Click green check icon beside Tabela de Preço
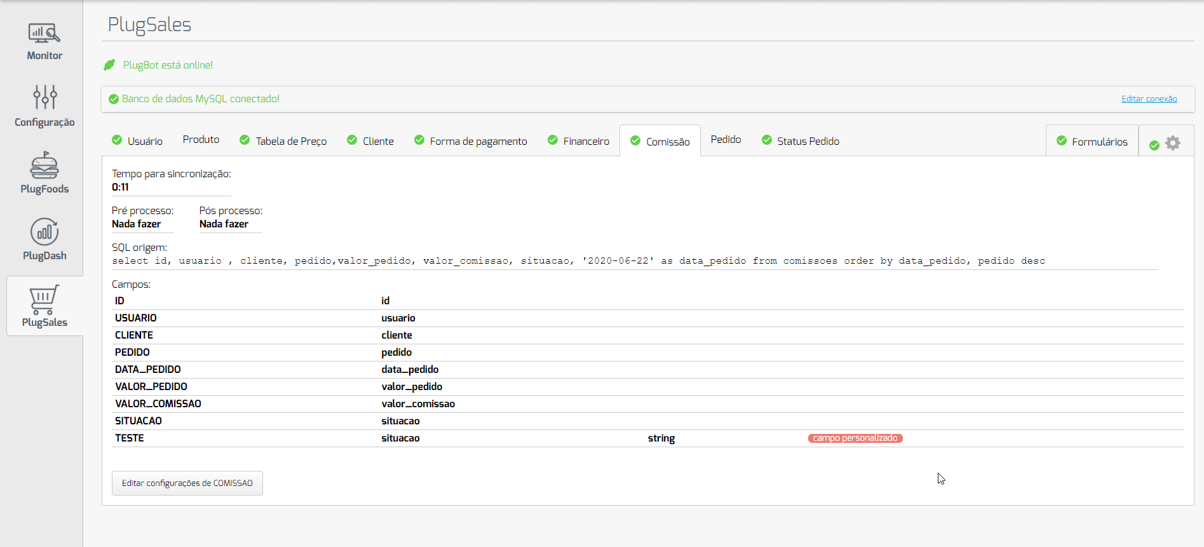 [x=245, y=140]
